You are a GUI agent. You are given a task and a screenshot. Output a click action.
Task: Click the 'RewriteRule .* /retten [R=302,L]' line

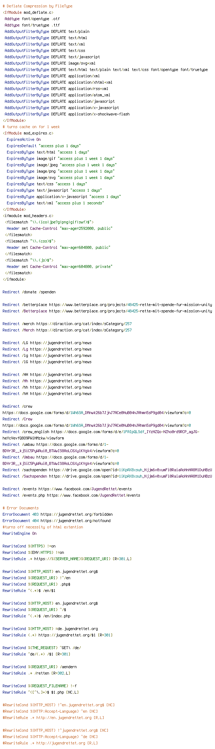pos(36,673)
